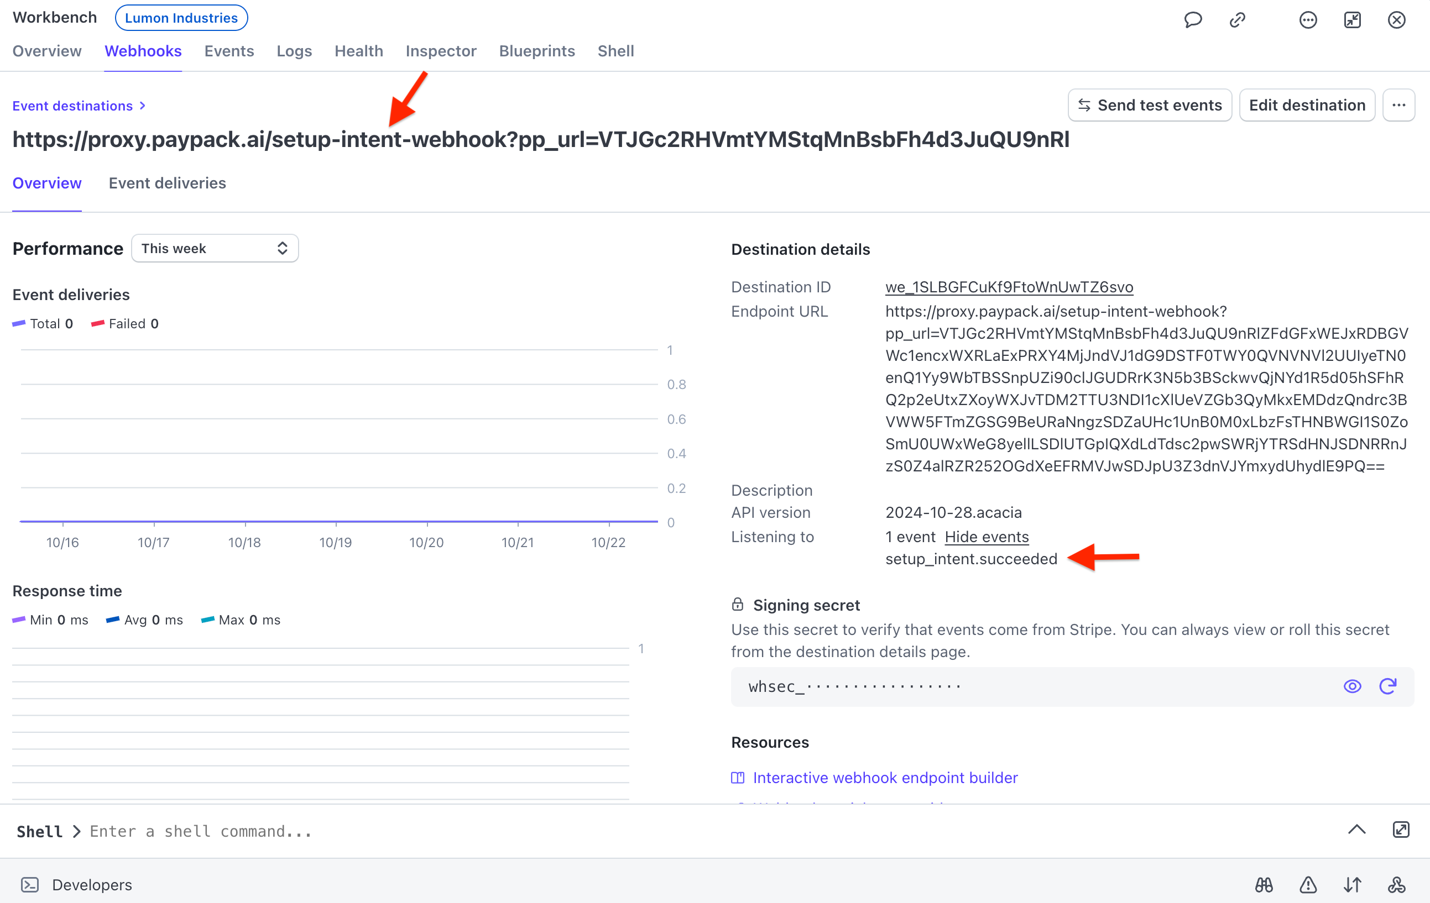Reveal the signing secret with the eye icon

pos(1352,686)
